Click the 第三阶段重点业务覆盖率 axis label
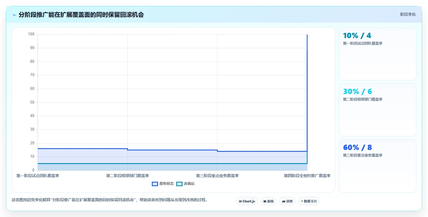The height and width of the screenshot is (217, 428). (x=217, y=176)
